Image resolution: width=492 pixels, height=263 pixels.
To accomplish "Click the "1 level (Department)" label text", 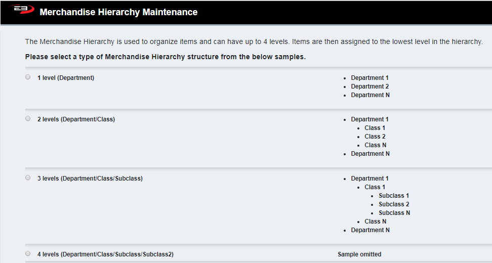I will [66, 78].
